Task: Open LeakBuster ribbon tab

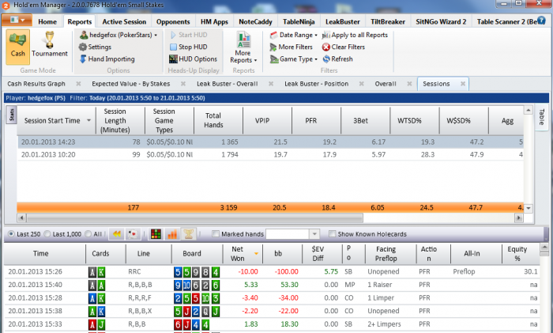Action: click(x=342, y=21)
